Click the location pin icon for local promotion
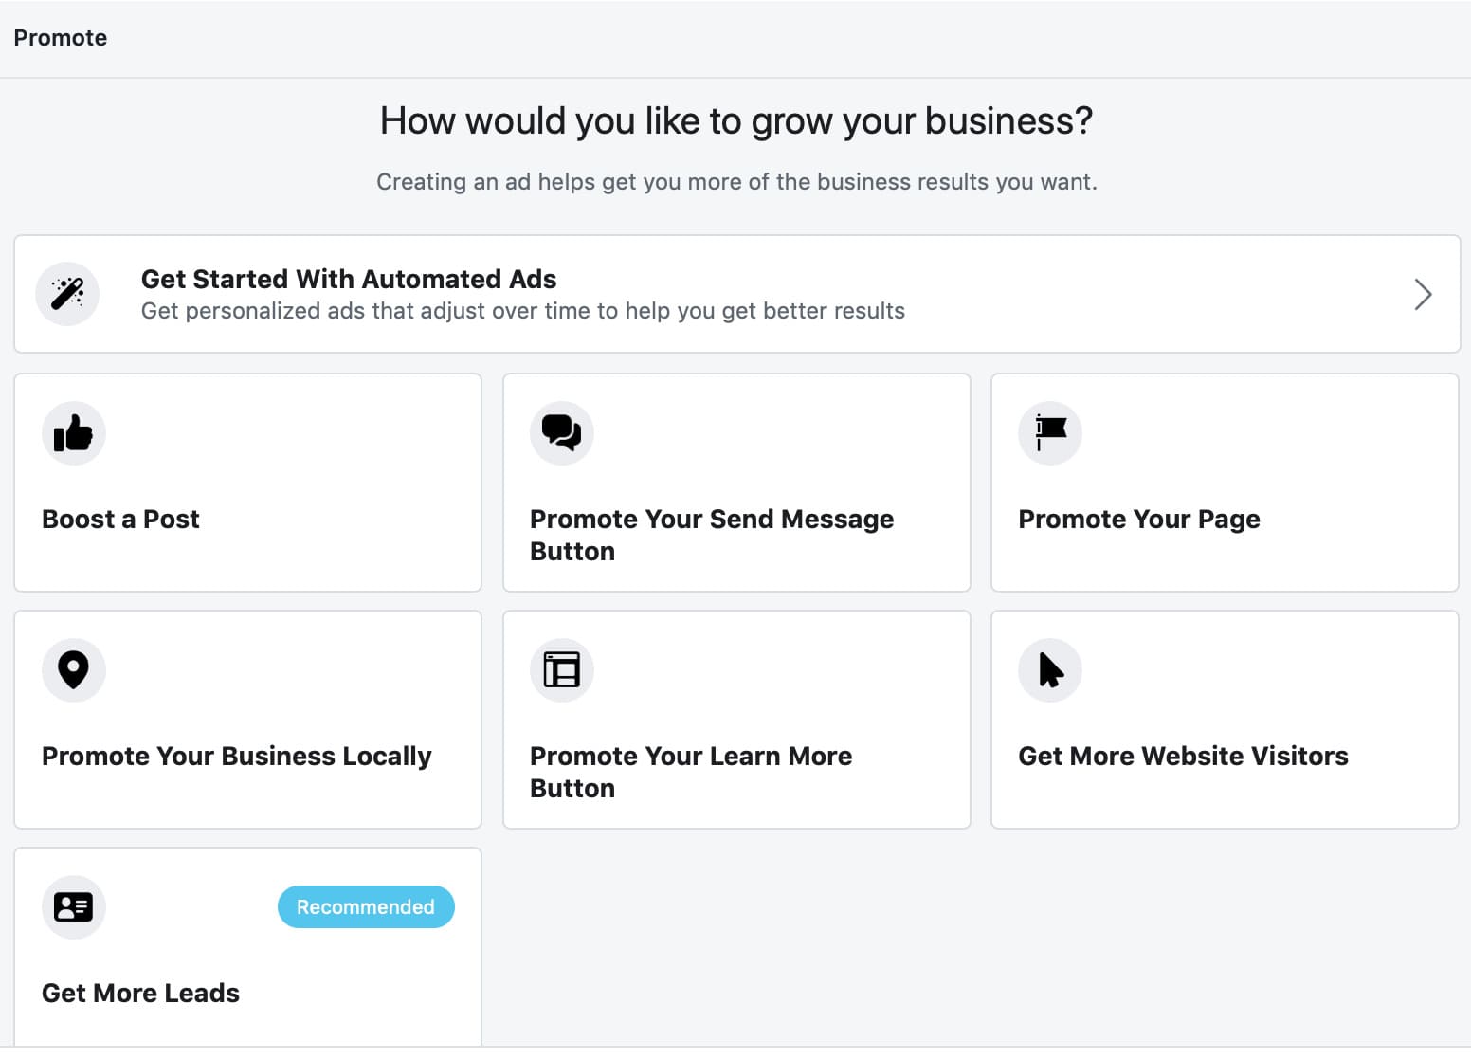Viewport: 1471px width, 1059px height. tap(74, 670)
